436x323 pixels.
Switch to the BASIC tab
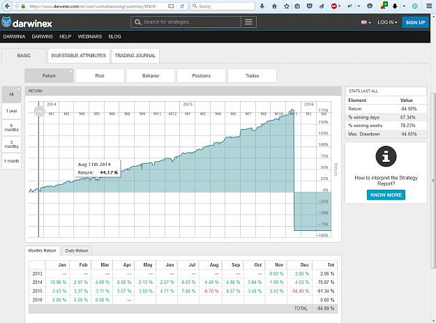coord(24,56)
